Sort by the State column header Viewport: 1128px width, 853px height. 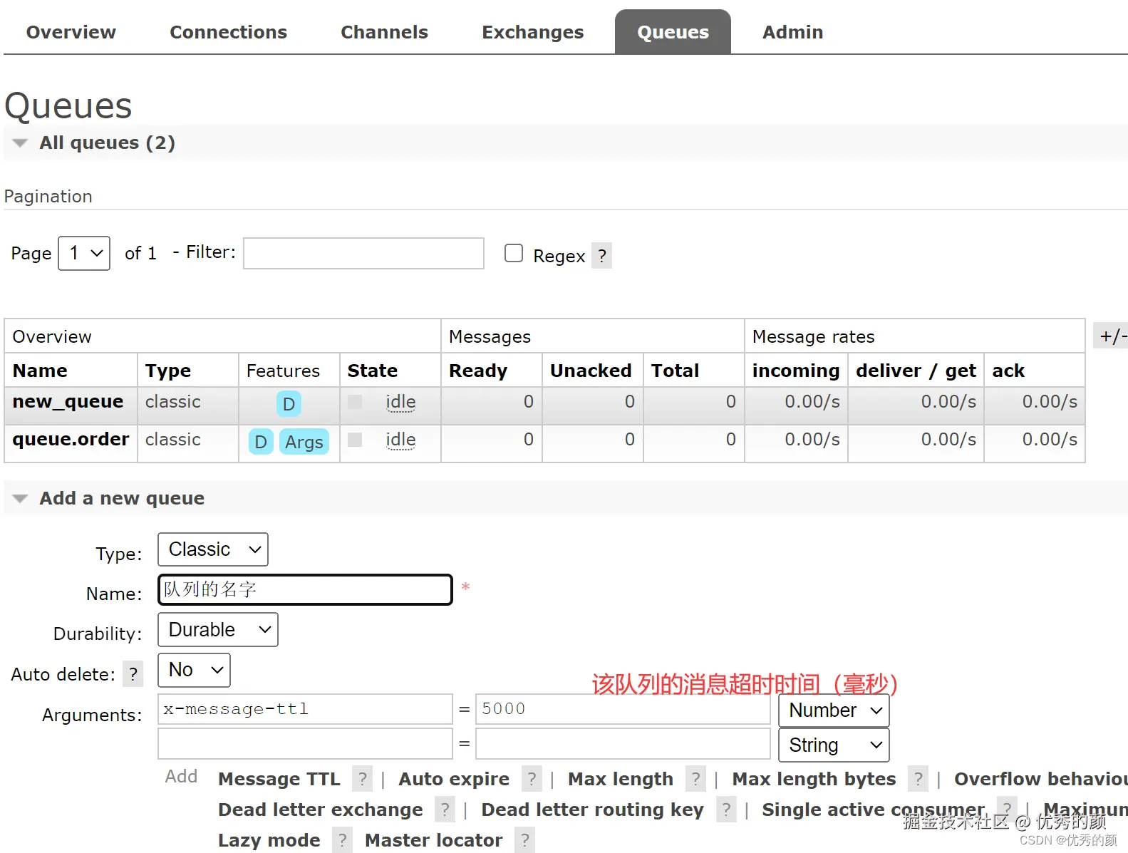click(x=373, y=371)
